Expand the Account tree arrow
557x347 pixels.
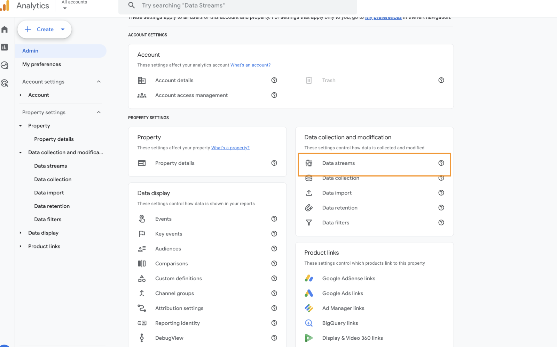coord(21,95)
